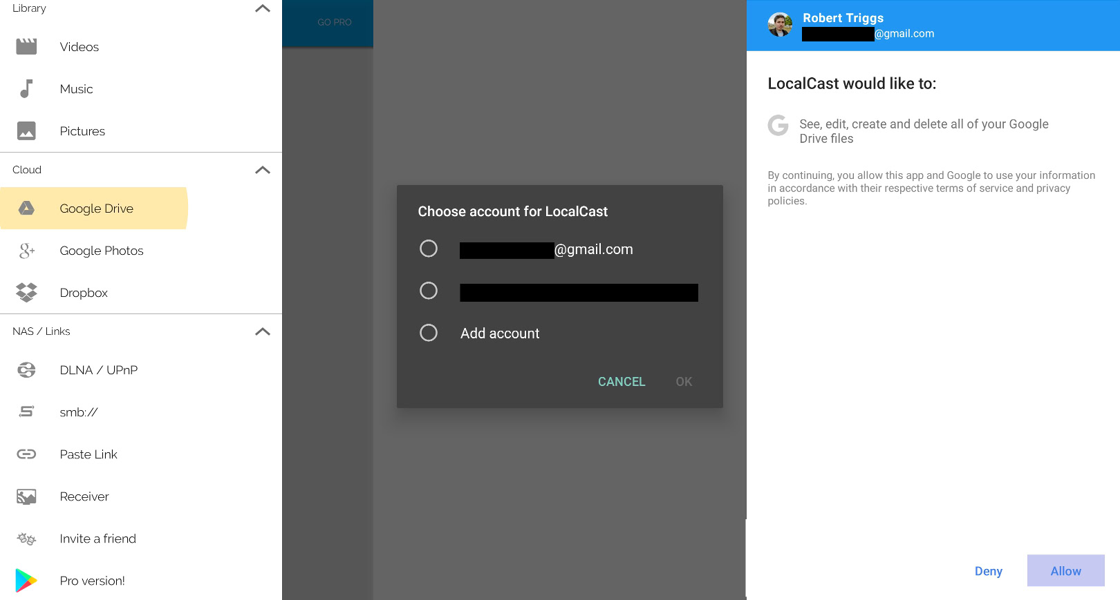Screen dimensions: 1120x600
Task: Open the Receiver entry
Action: [141, 496]
